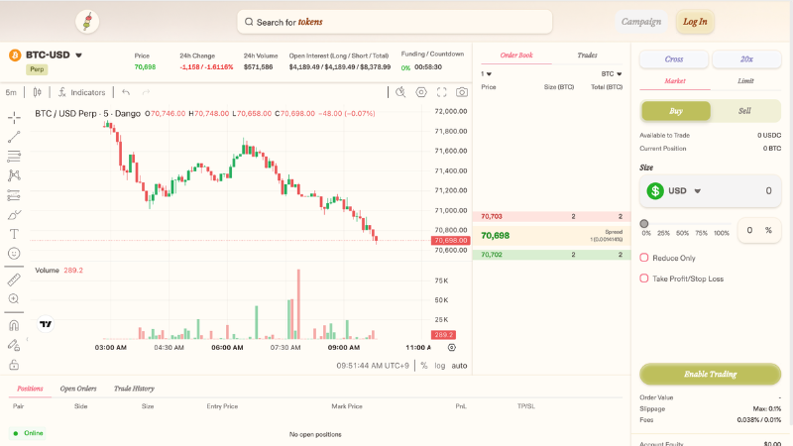Viewport: 793px width, 446px height.
Task: Click the size percentage slider handle
Action: tap(643, 224)
